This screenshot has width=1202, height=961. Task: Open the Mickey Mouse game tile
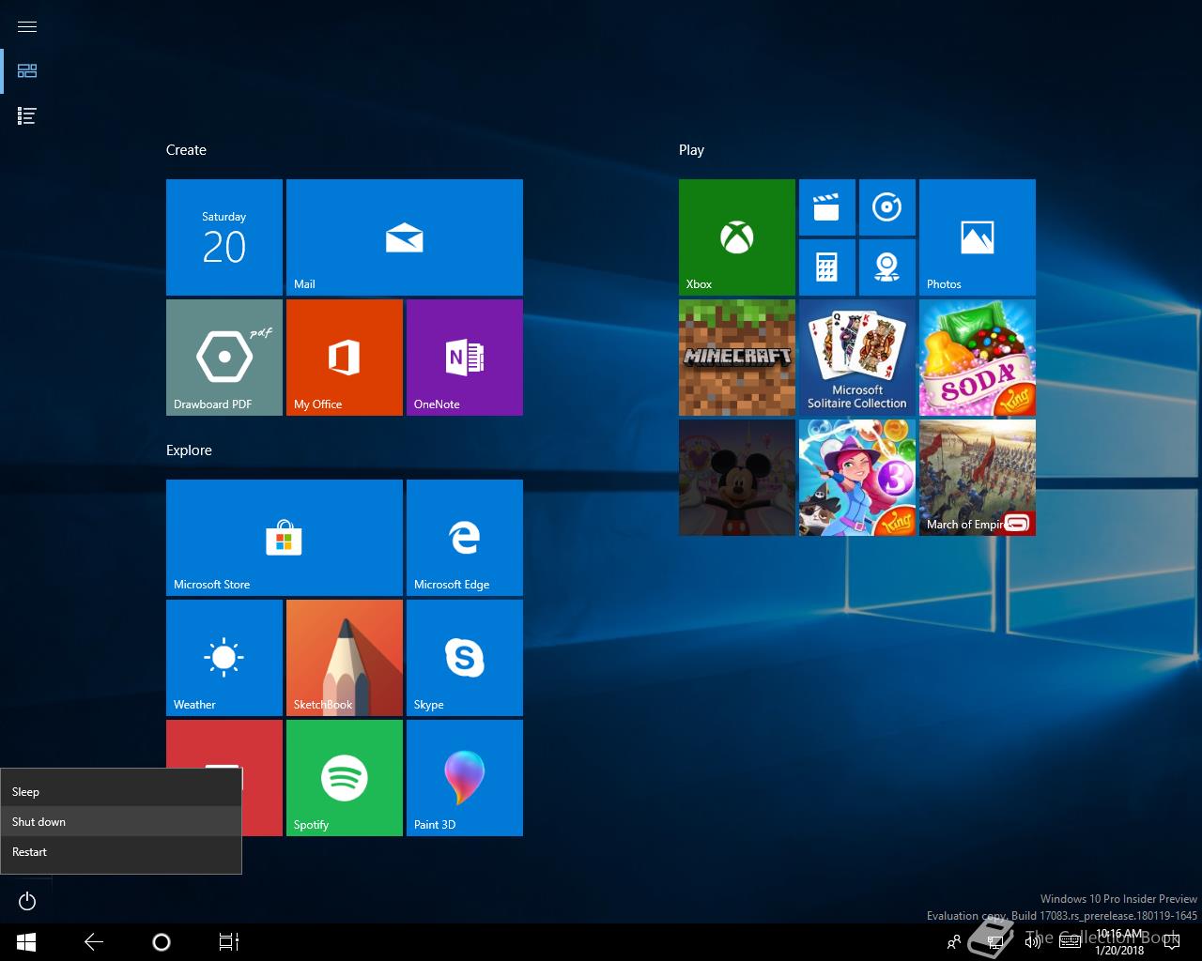tap(737, 478)
